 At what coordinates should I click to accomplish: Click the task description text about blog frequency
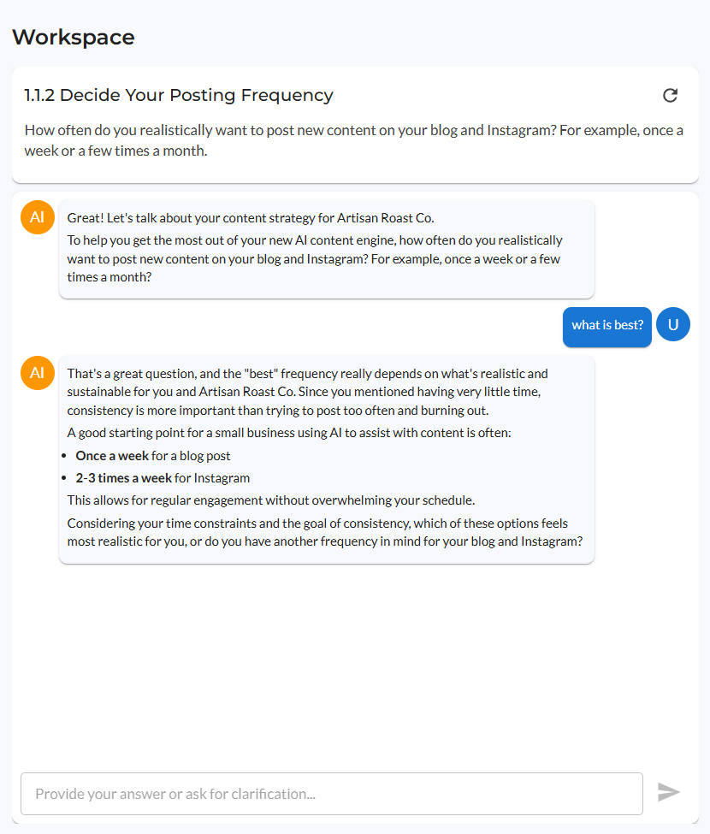point(355,139)
